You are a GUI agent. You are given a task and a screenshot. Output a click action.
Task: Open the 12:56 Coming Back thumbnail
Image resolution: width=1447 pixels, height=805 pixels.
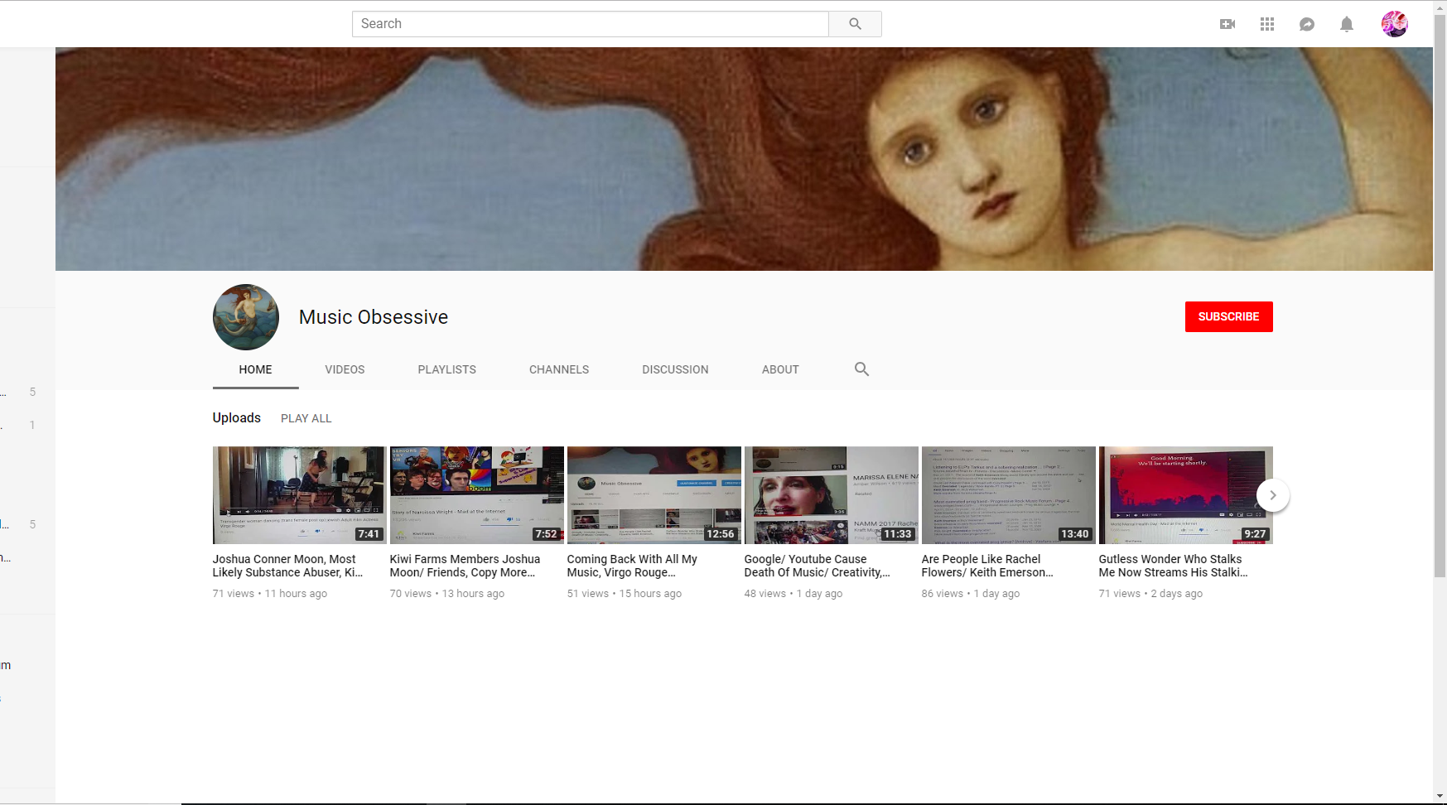(654, 495)
